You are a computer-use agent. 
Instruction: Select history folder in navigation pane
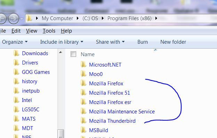pyautogui.click(x=30, y=81)
